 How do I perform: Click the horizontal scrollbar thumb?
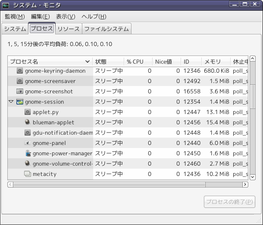pyautogui.click(x=110, y=185)
